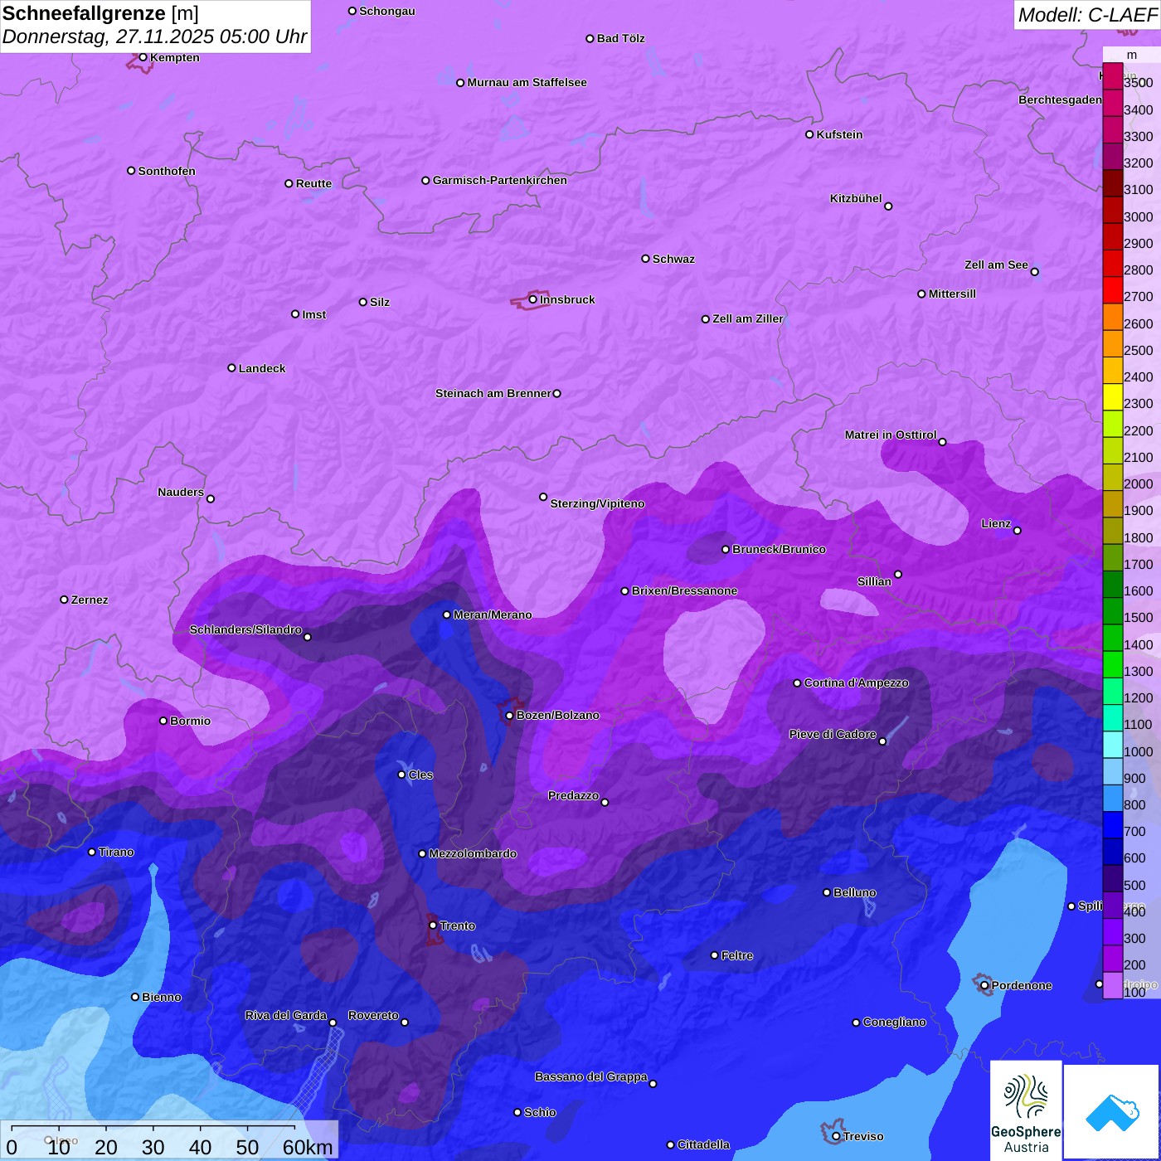This screenshot has width=1161, height=1161.
Task: Select the Bassano del Grappa label
Action: (x=591, y=1076)
